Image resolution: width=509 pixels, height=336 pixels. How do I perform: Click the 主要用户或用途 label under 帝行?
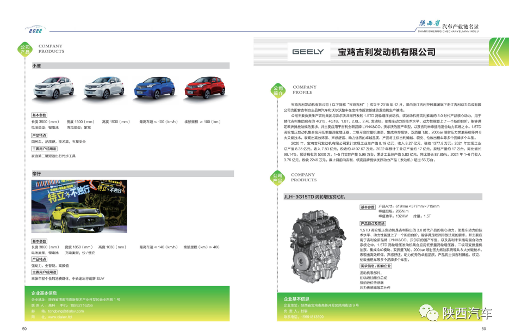pos(45,272)
